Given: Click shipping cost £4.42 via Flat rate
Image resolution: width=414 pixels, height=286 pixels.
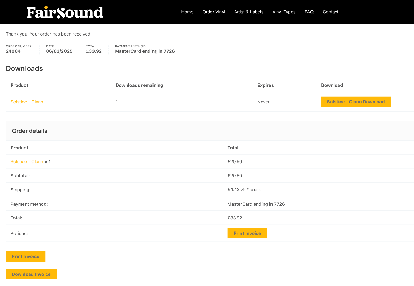Looking at the screenshot, I should [x=244, y=190].
